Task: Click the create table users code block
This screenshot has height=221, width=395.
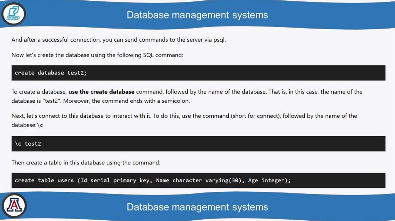Action: coord(198,181)
